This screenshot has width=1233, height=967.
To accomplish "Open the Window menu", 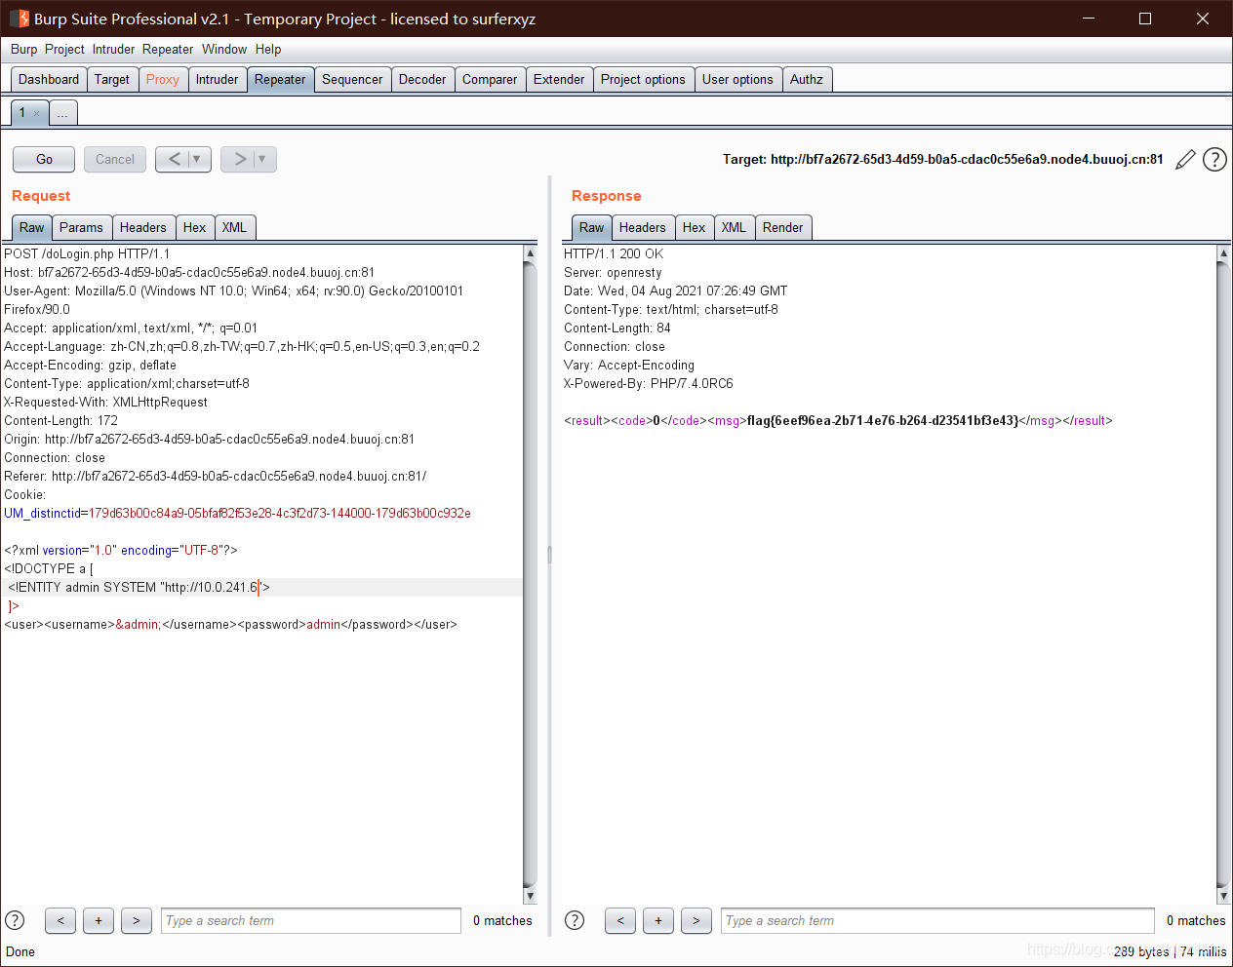I will pyautogui.click(x=224, y=49).
